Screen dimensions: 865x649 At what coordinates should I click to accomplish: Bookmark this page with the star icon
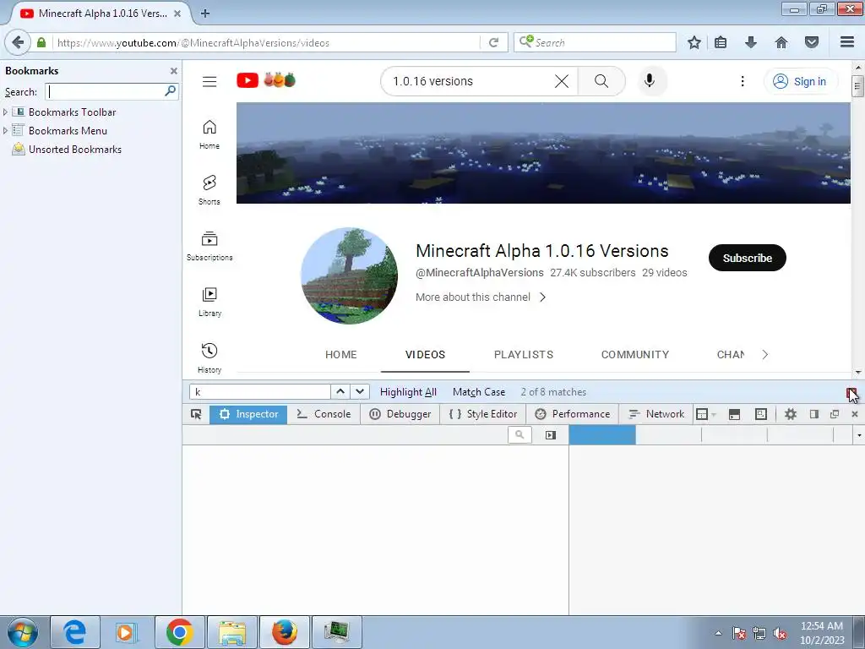(x=694, y=42)
